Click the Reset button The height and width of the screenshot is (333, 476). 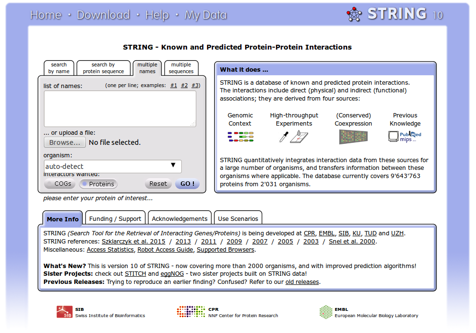pos(158,184)
